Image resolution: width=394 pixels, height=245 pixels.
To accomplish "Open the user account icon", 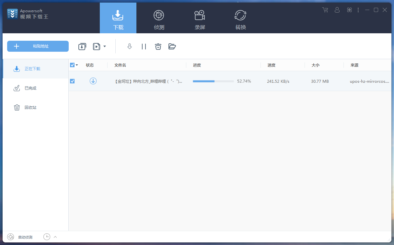I will [x=337, y=10].
